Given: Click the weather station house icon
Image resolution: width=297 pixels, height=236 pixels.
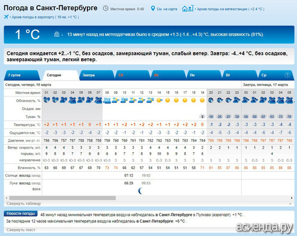Looking at the screenshot, I should click(187, 8).
